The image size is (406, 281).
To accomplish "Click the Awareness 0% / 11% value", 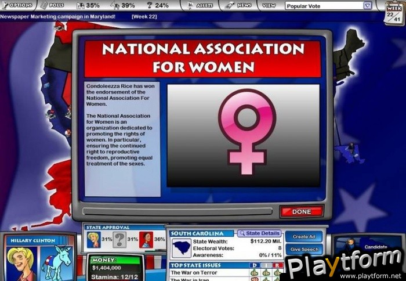I will click(270, 255).
